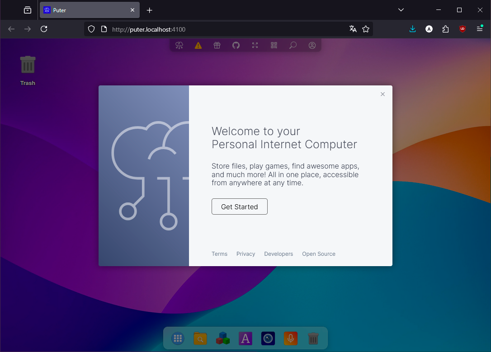Open the recent browsing view icon left of tabs
Viewport: 491px width, 352px height.
pos(28,10)
